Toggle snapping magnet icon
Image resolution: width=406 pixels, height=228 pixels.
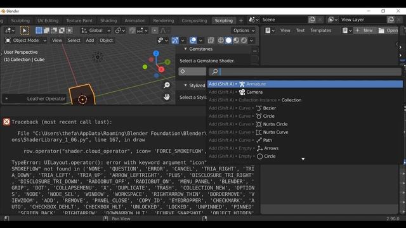coord(133,30)
